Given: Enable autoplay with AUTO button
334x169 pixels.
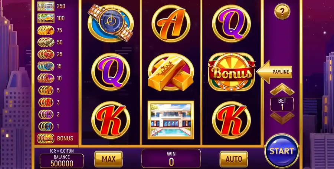Looking at the screenshot, I should coord(234,159).
